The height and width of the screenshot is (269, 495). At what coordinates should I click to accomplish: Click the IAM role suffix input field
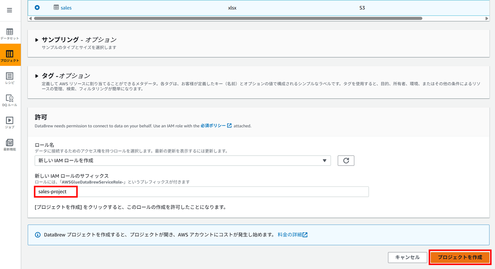point(201,192)
